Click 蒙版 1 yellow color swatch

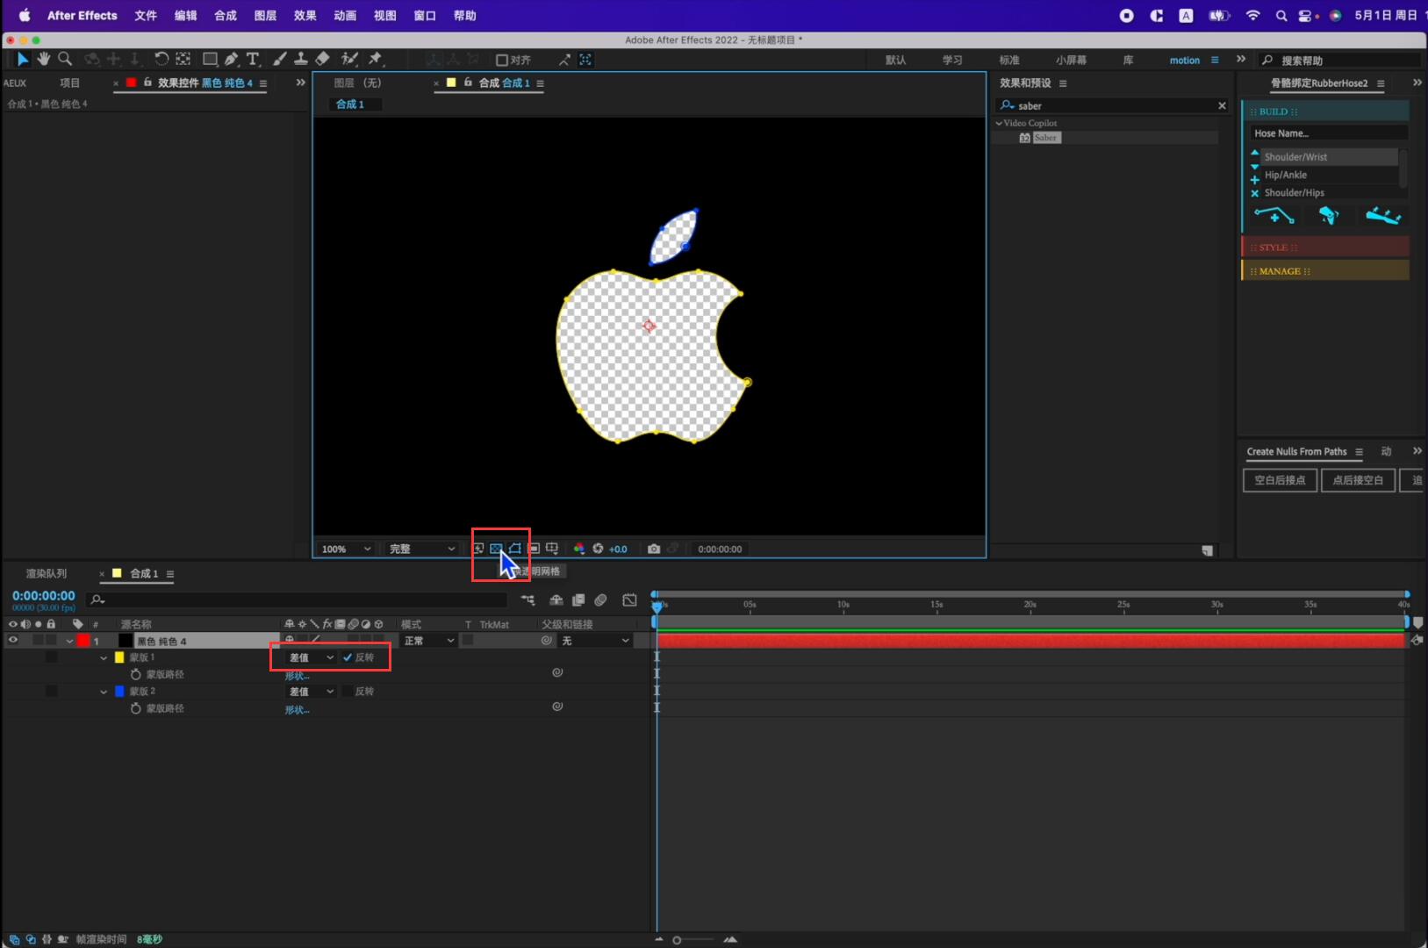click(119, 657)
